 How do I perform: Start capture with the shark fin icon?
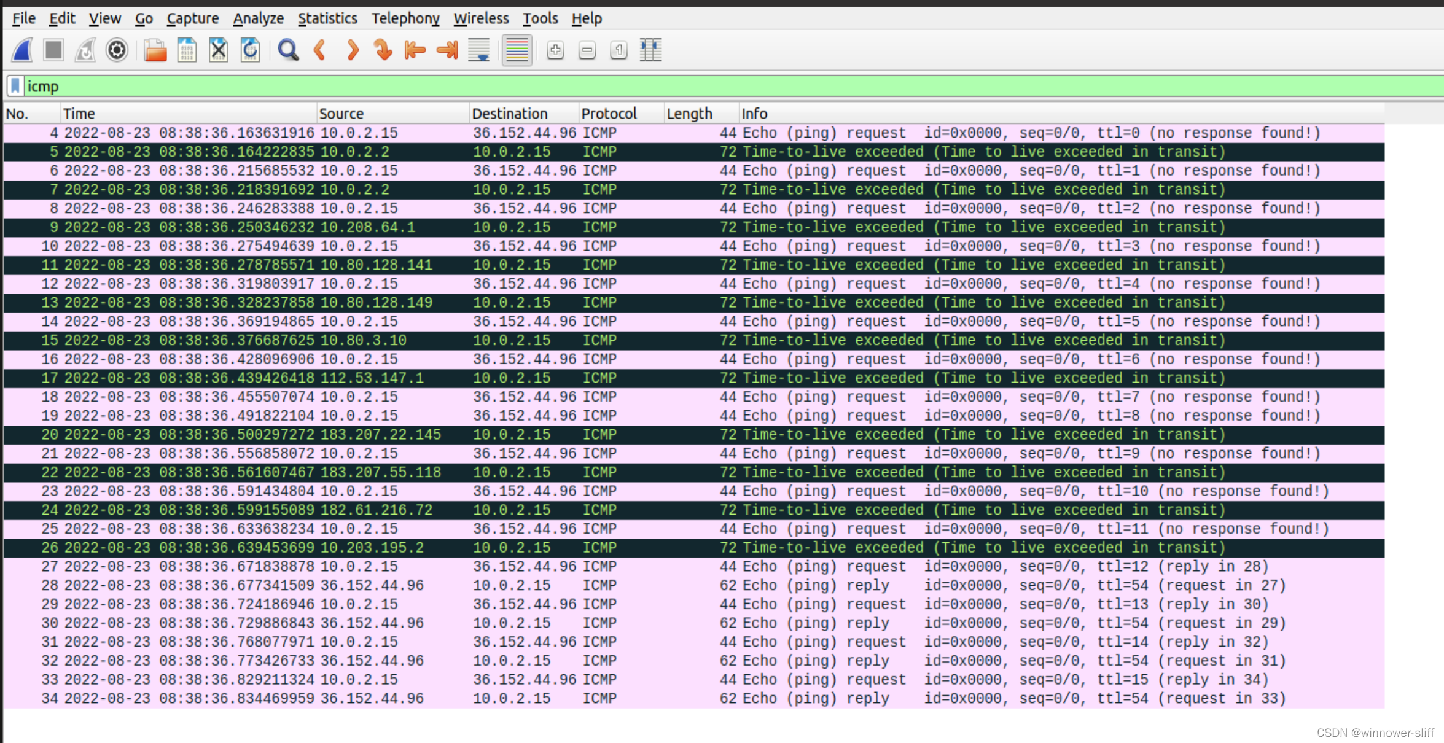pyautogui.click(x=23, y=50)
